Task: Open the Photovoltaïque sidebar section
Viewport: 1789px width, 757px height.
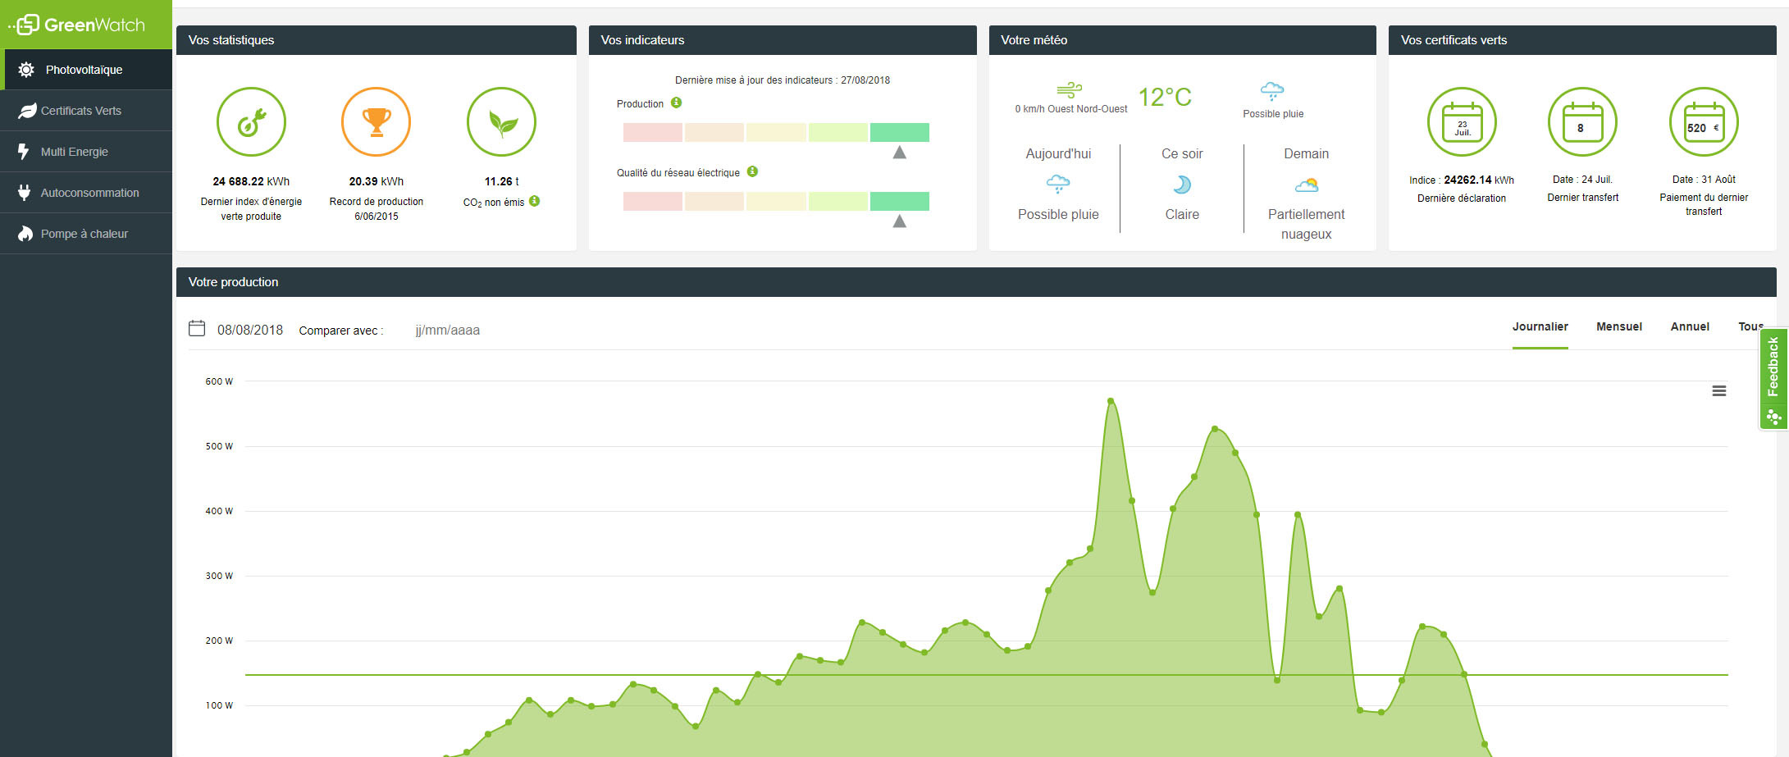Action: [84, 70]
